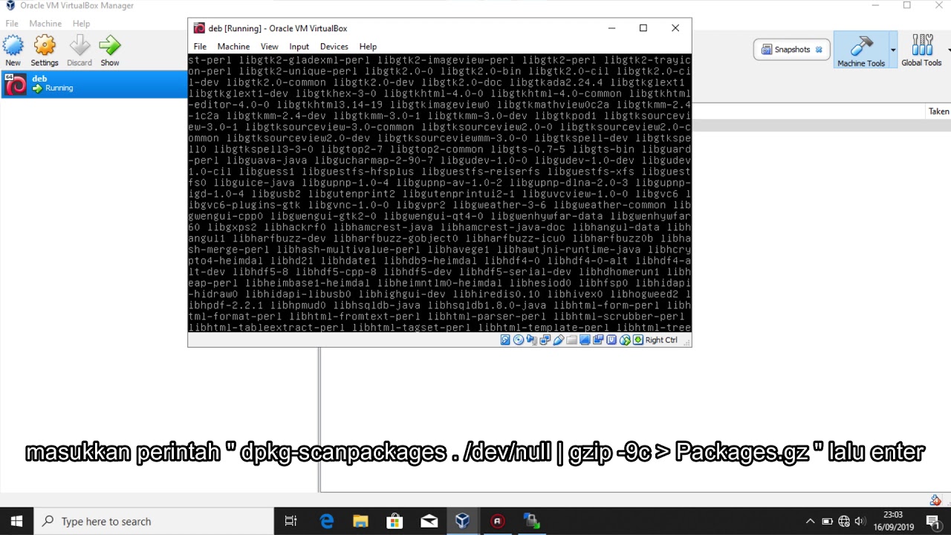Click the Taken column header
Image resolution: width=951 pixels, height=535 pixels.
[x=938, y=111]
